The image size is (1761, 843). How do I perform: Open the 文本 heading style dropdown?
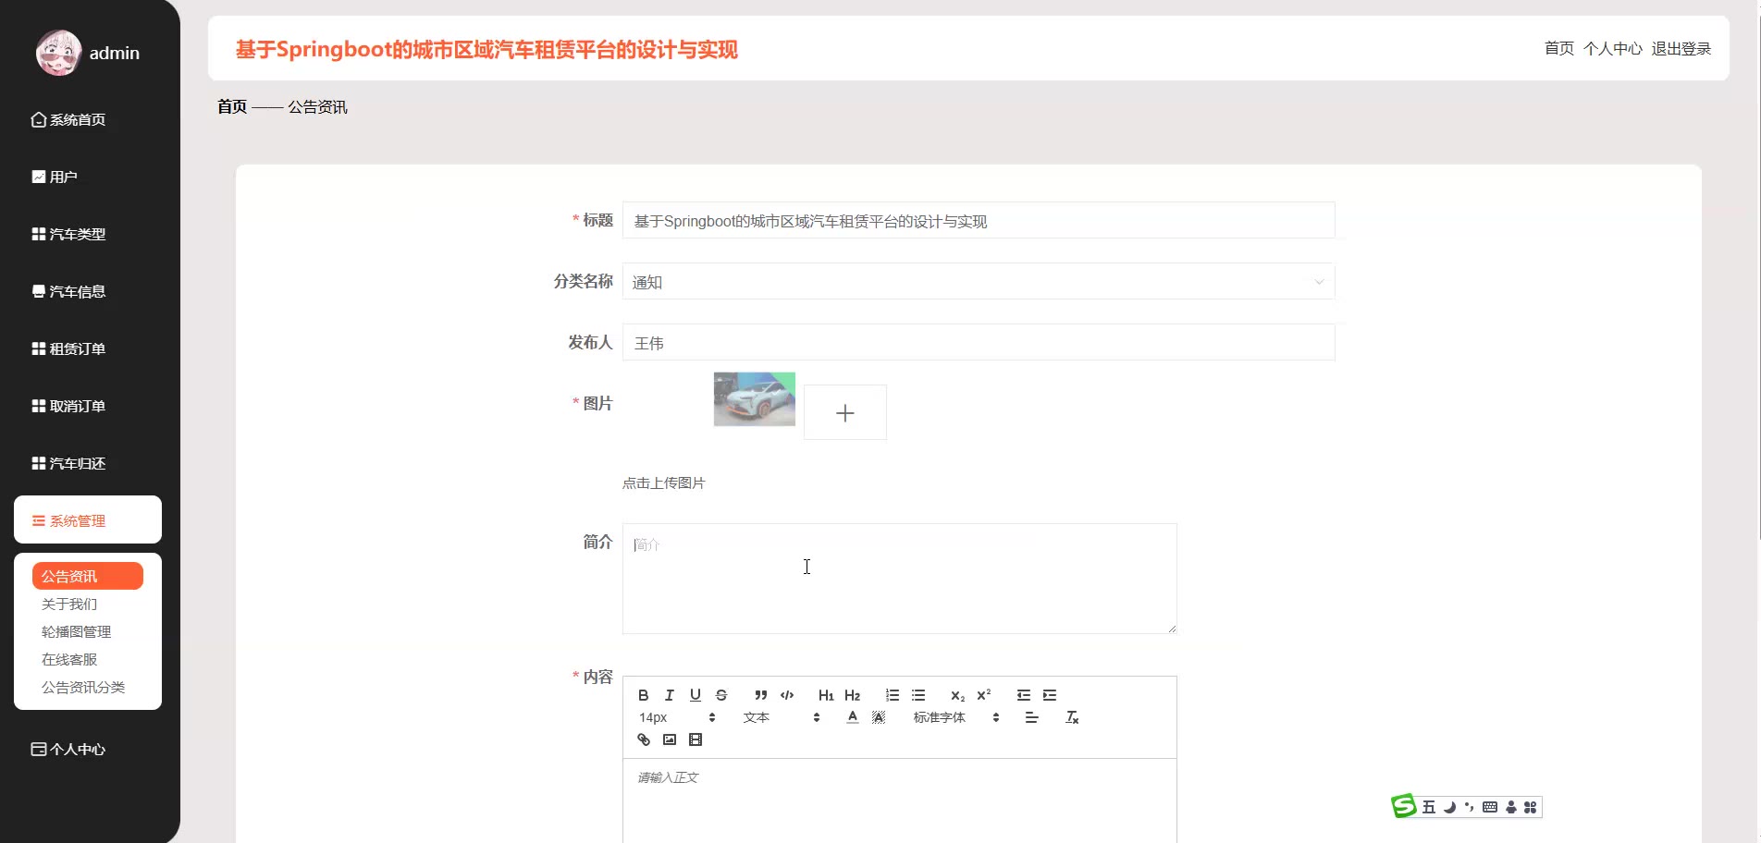(781, 717)
